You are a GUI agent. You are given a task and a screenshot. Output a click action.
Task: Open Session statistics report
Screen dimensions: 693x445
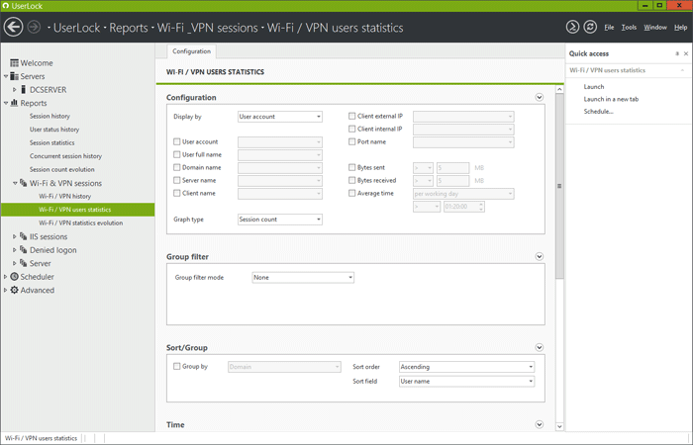pyautogui.click(x=51, y=142)
